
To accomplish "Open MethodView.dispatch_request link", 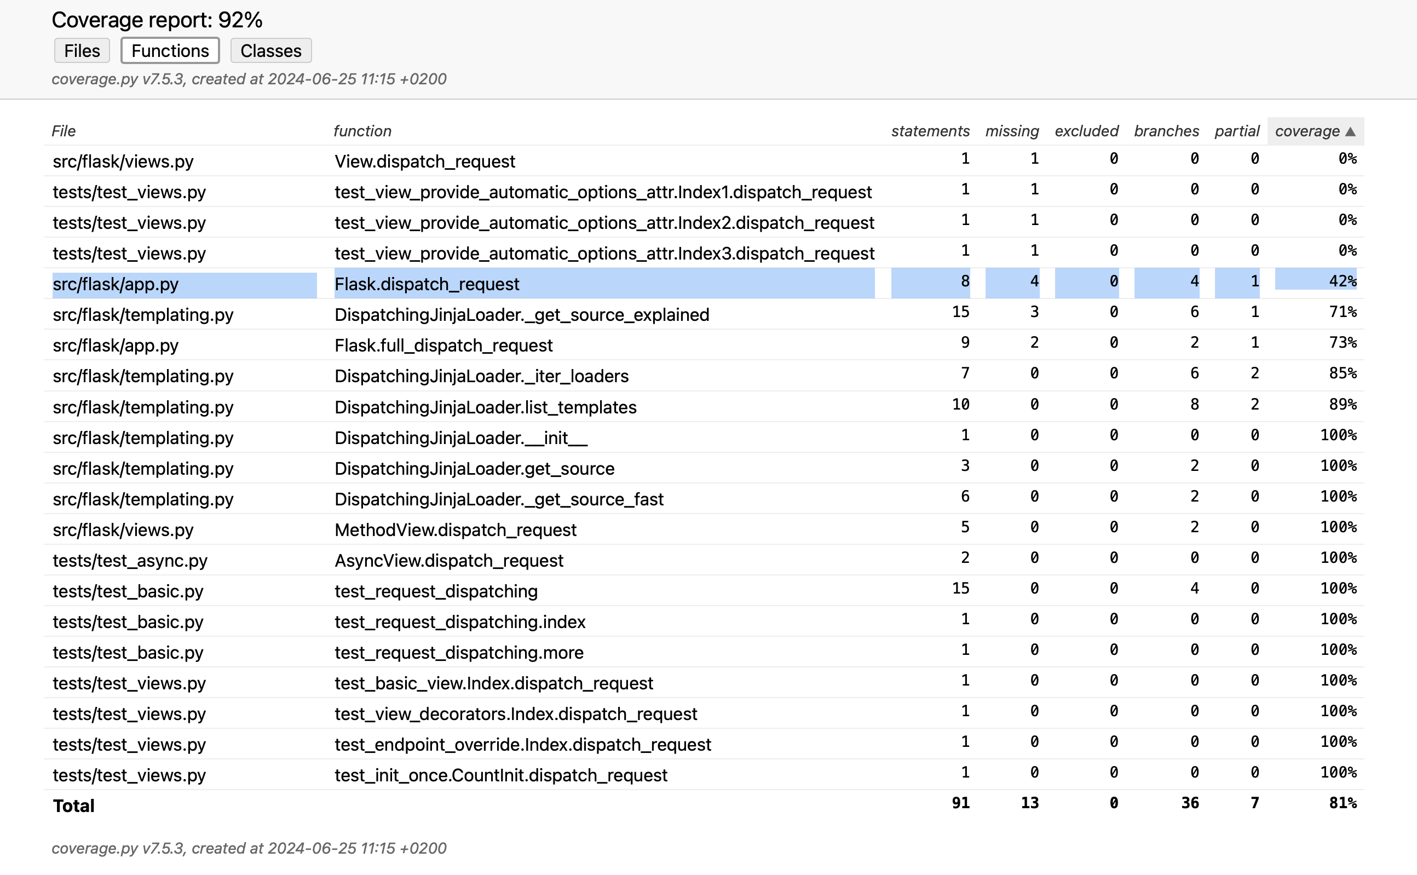I will pyautogui.click(x=456, y=530).
